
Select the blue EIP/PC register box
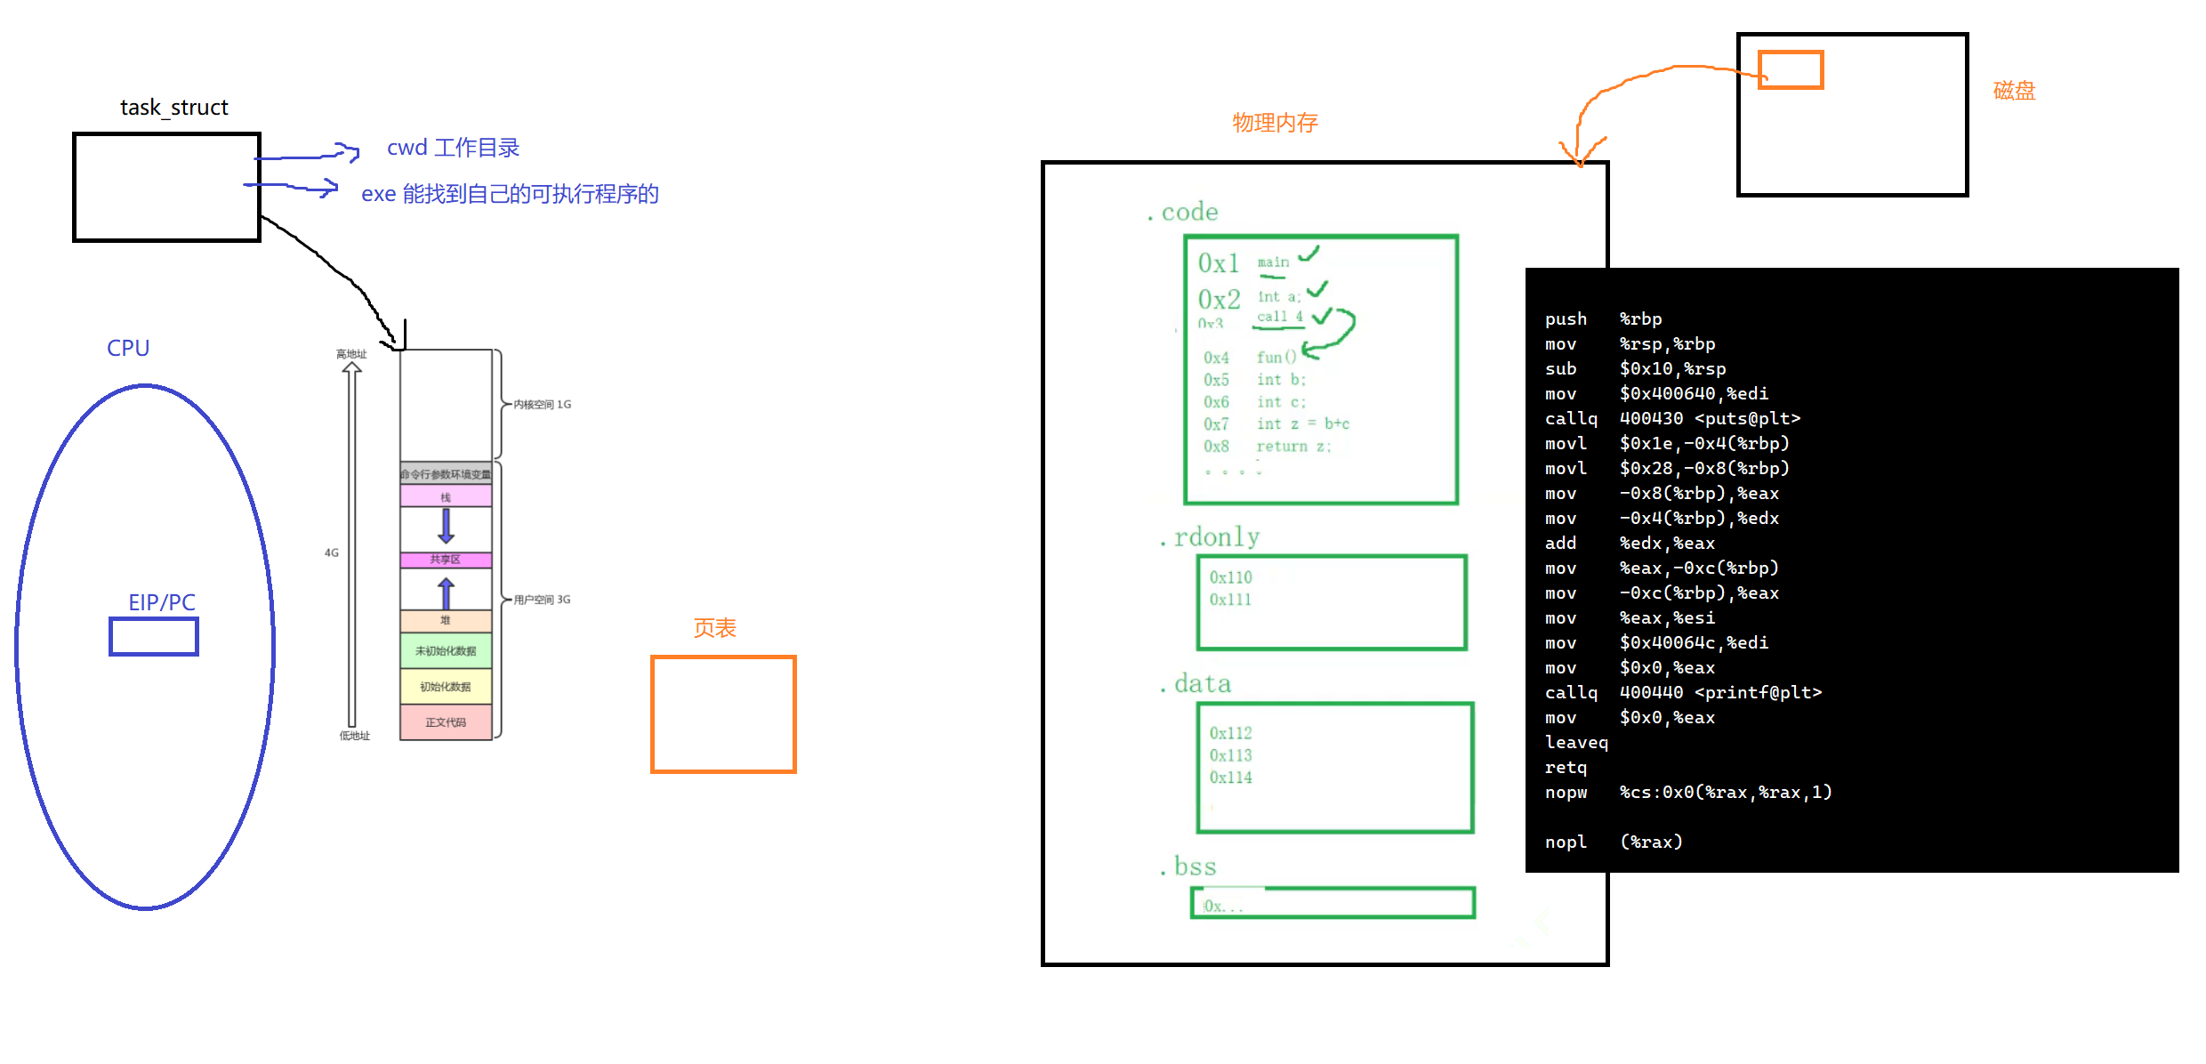point(154,637)
